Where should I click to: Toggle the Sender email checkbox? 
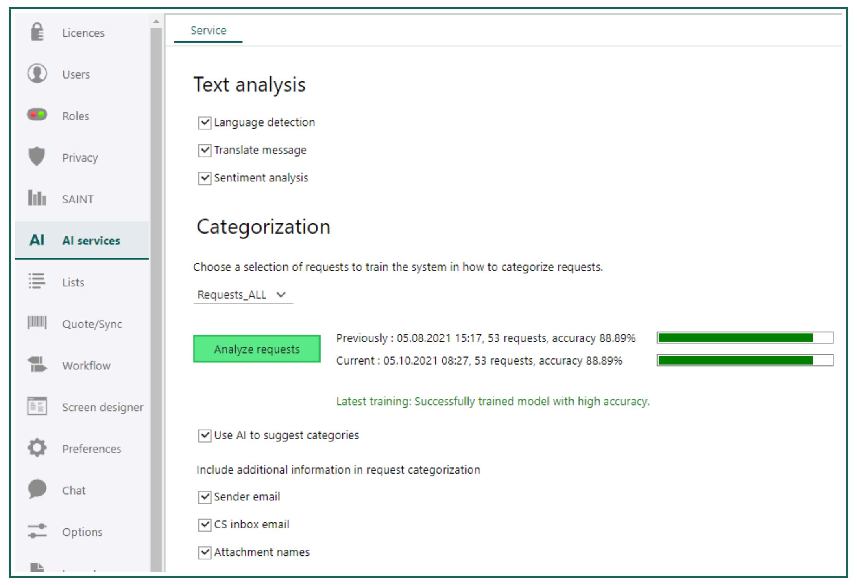(205, 497)
